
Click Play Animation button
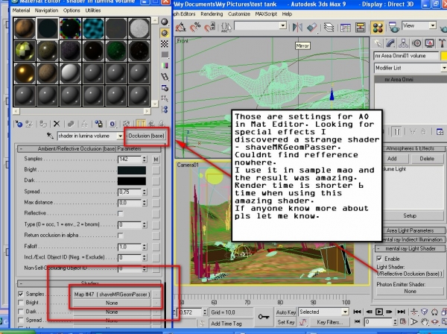(379, 312)
